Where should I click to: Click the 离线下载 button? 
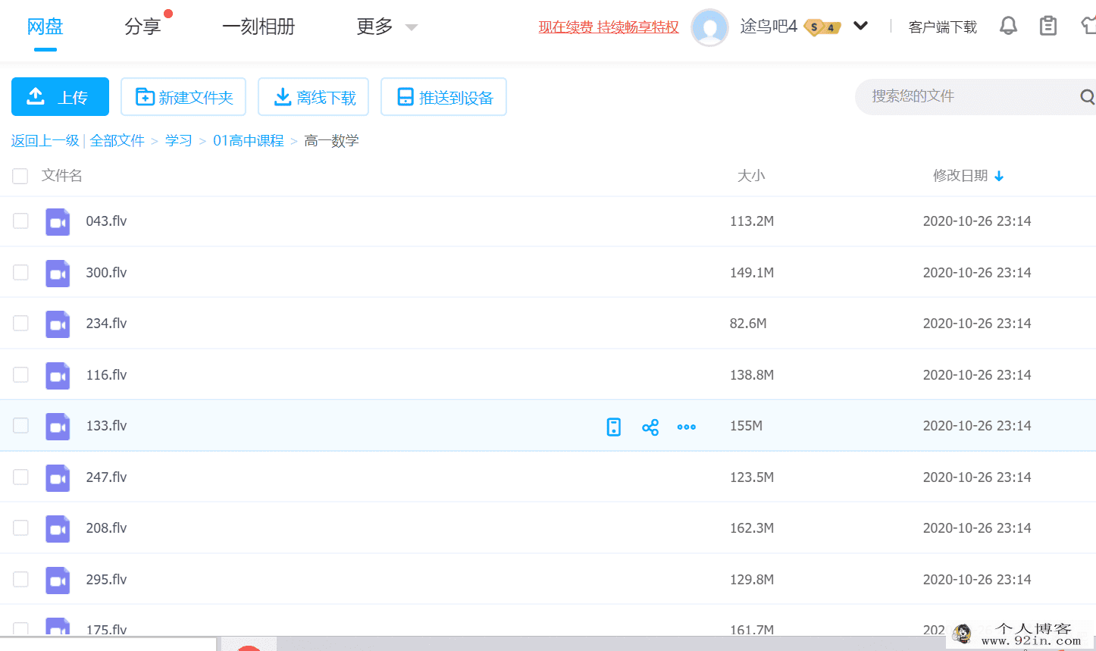[x=313, y=96]
